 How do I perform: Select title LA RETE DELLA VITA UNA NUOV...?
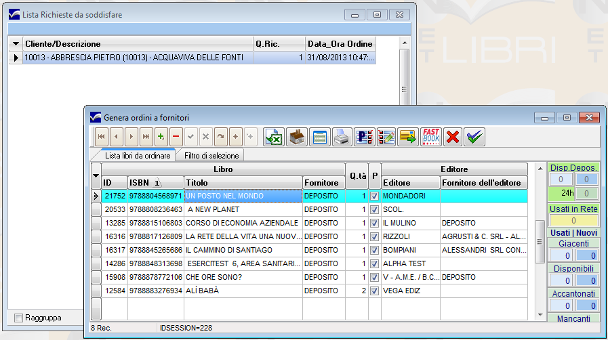click(x=243, y=236)
